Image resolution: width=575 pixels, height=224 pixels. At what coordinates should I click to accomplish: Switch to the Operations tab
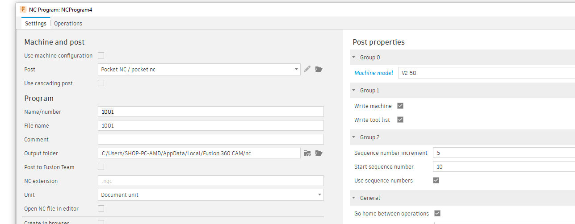click(x=68, y=23)
